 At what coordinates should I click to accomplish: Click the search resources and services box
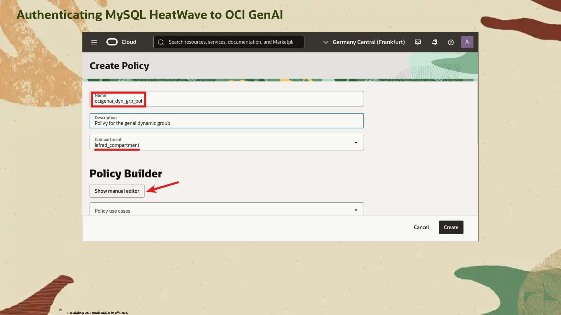pyautogui.click(x=231, y=42)
